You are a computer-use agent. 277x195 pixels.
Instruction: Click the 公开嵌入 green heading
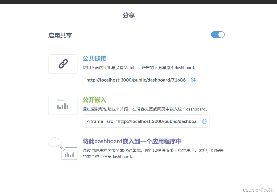pos(95,100)
